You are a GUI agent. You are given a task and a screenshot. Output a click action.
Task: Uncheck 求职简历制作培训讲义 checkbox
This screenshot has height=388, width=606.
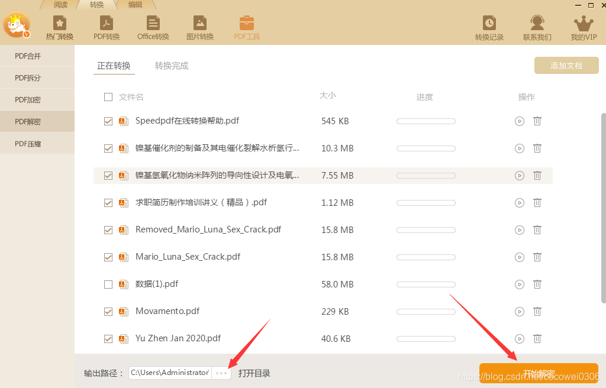[108, 203]
